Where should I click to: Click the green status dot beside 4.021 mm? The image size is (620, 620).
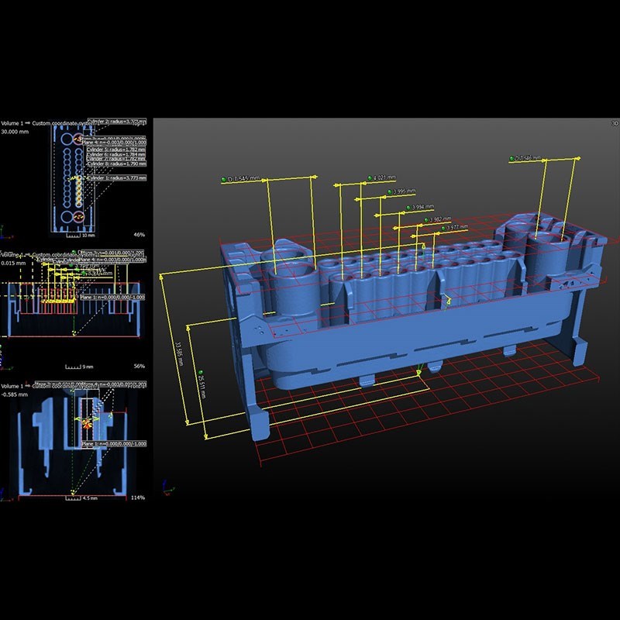tap(370, 178)
